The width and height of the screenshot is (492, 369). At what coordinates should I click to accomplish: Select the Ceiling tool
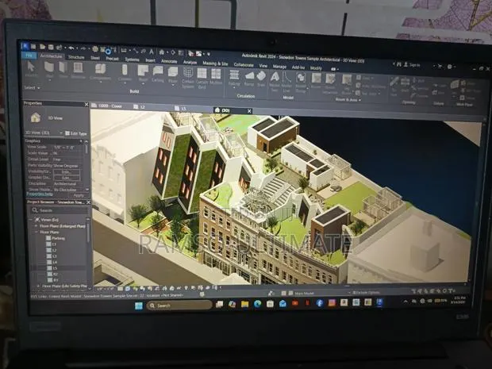coord(157,74)
